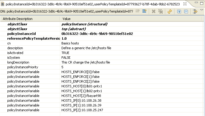Click the Delete All Values icon
Image resolution: width=205 pixels, height=116 pixels.
coord(160,11)
